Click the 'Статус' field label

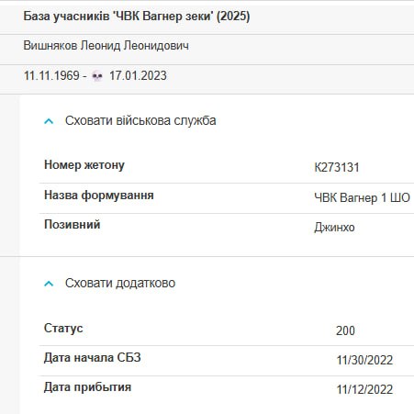coord(63,328)
